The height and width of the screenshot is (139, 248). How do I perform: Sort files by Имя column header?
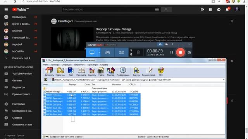(53, 85)
